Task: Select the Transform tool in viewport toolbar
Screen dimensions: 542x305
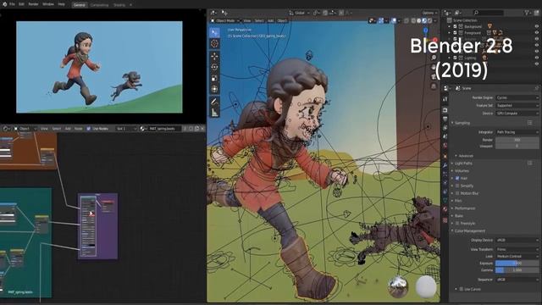Action: [214, 89]
